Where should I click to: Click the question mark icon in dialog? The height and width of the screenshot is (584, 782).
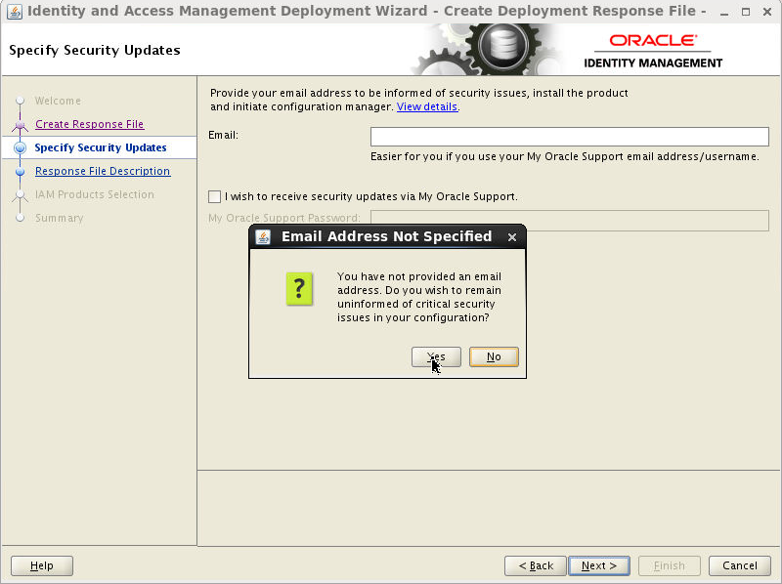tap(299, 288)
